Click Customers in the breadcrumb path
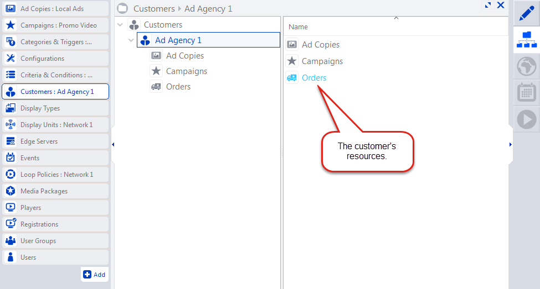This screenshot has height=289, width=540. click(154, 9)
